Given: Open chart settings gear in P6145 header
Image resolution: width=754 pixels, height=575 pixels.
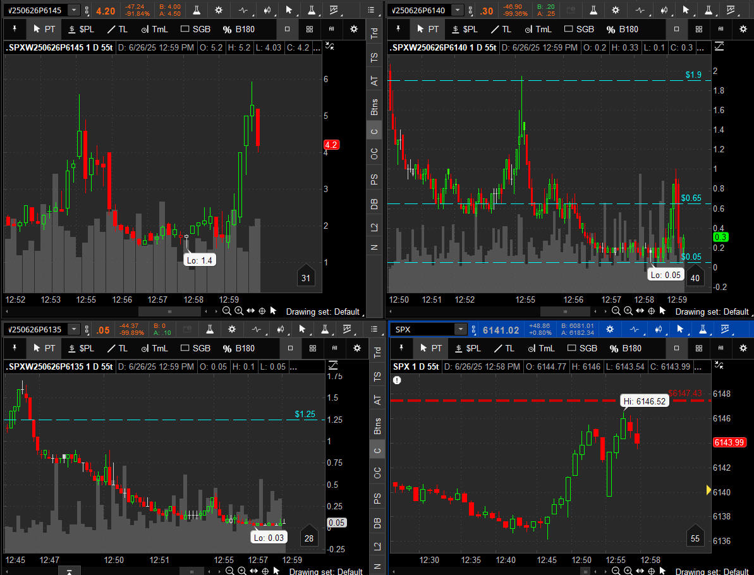Looking at the screenshot, I should 218,10.
